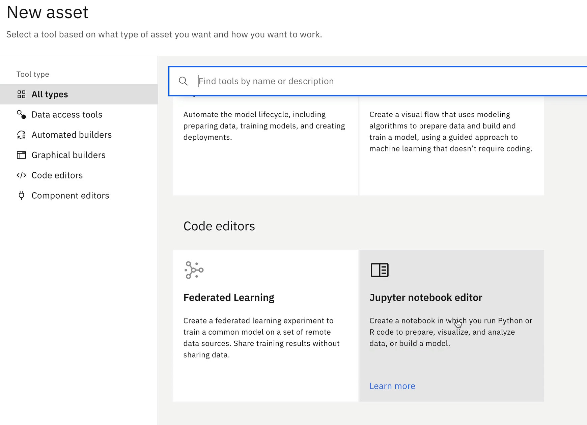Click the Data access tools icon

click(x=21, y=115)
